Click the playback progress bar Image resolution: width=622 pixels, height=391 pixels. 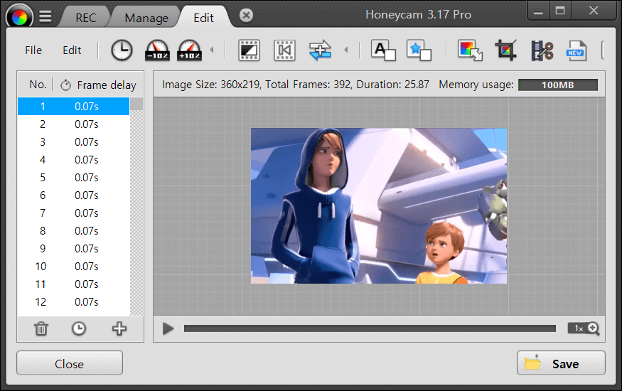click(x=370, y=328)
